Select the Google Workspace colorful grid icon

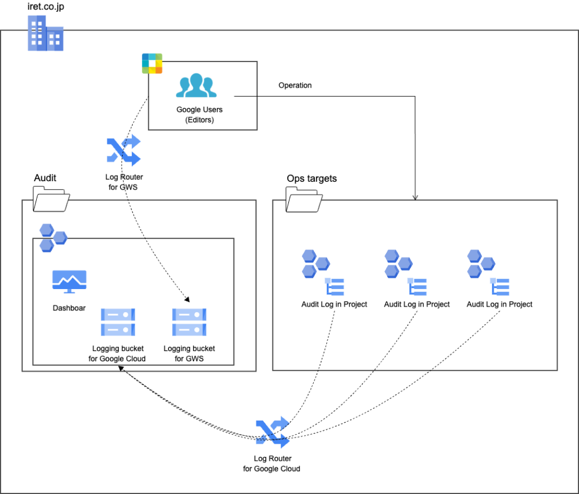point(152,63)
